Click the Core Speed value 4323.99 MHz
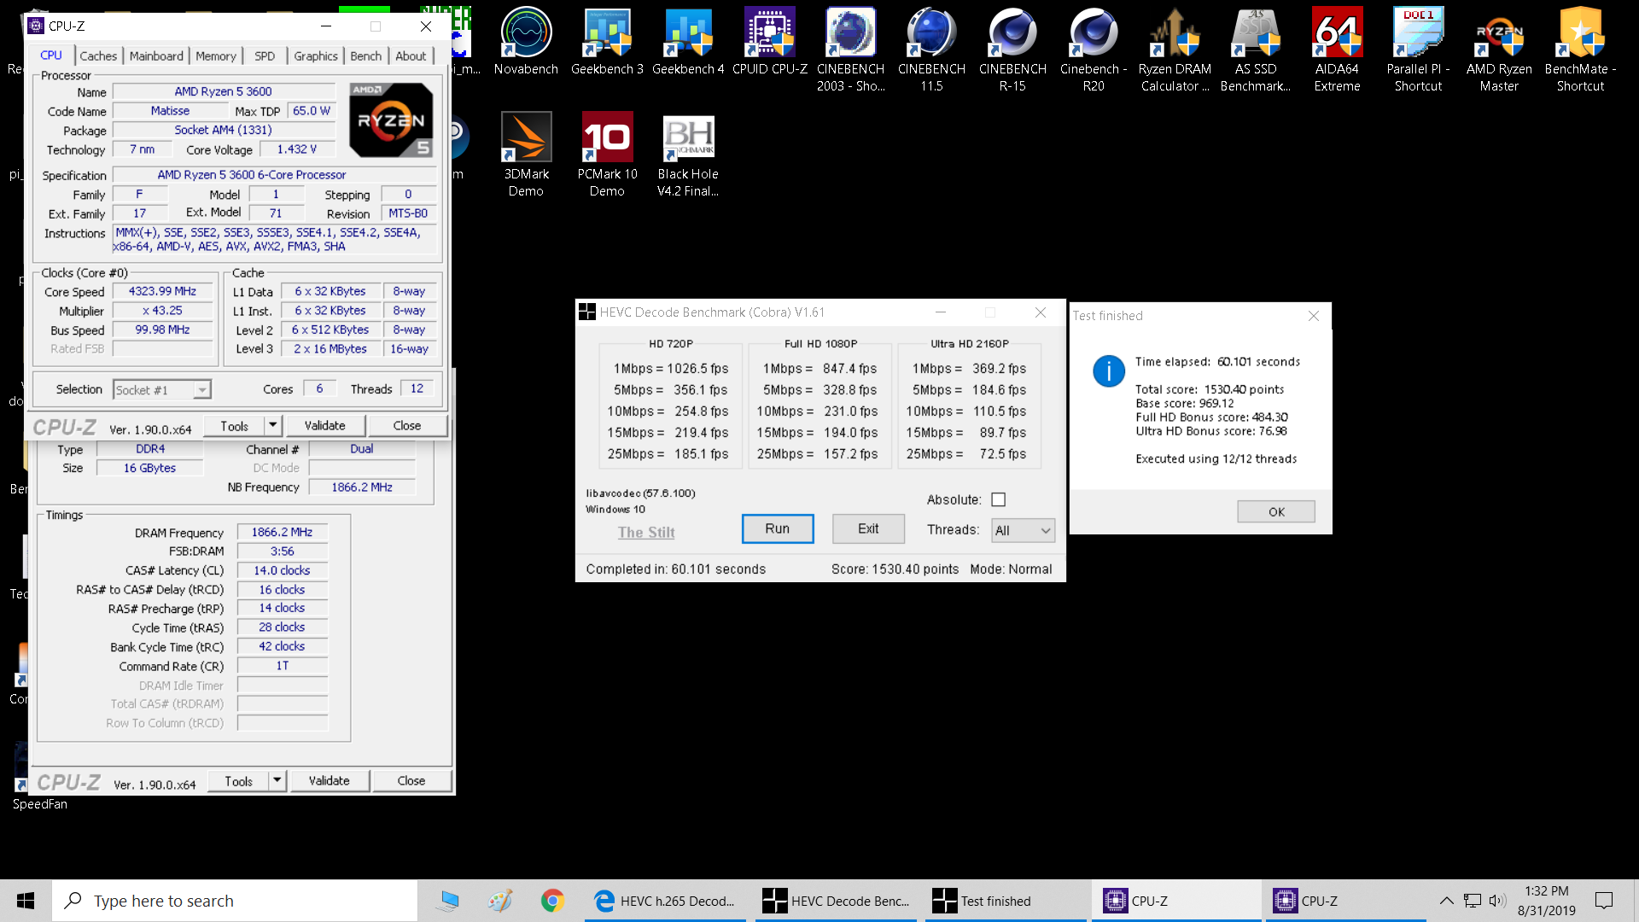 pyautogui.click(x=162, y=291)
